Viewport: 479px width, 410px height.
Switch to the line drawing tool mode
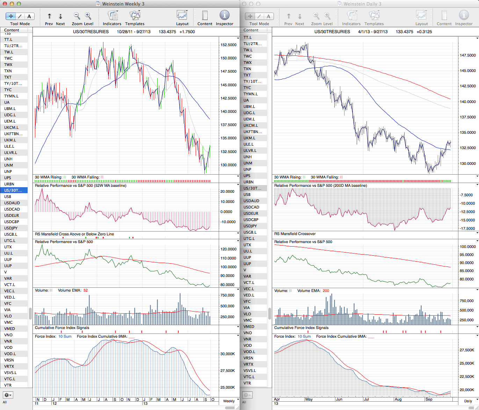[x=20, y=16]
